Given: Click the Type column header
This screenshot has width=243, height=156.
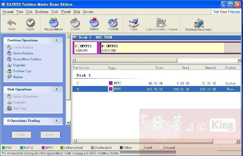Looking at the screenshot, I should click(122, 68).
